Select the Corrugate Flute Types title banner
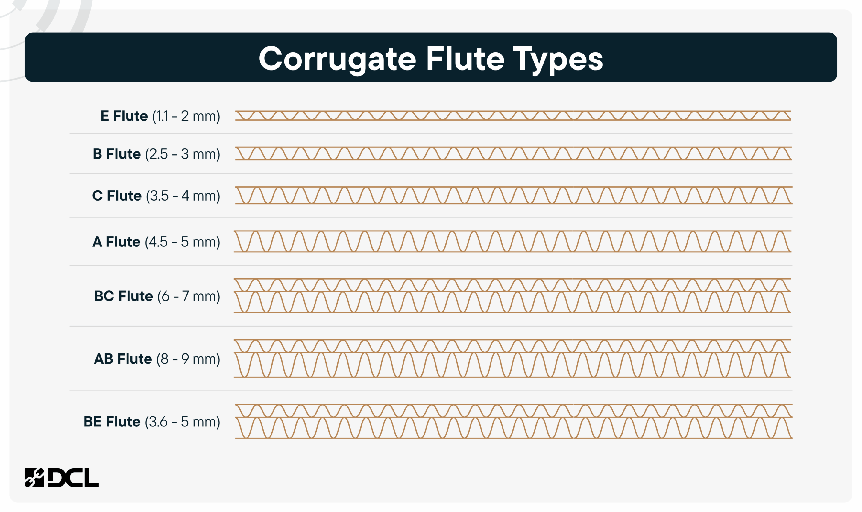 tap(431, 57)
